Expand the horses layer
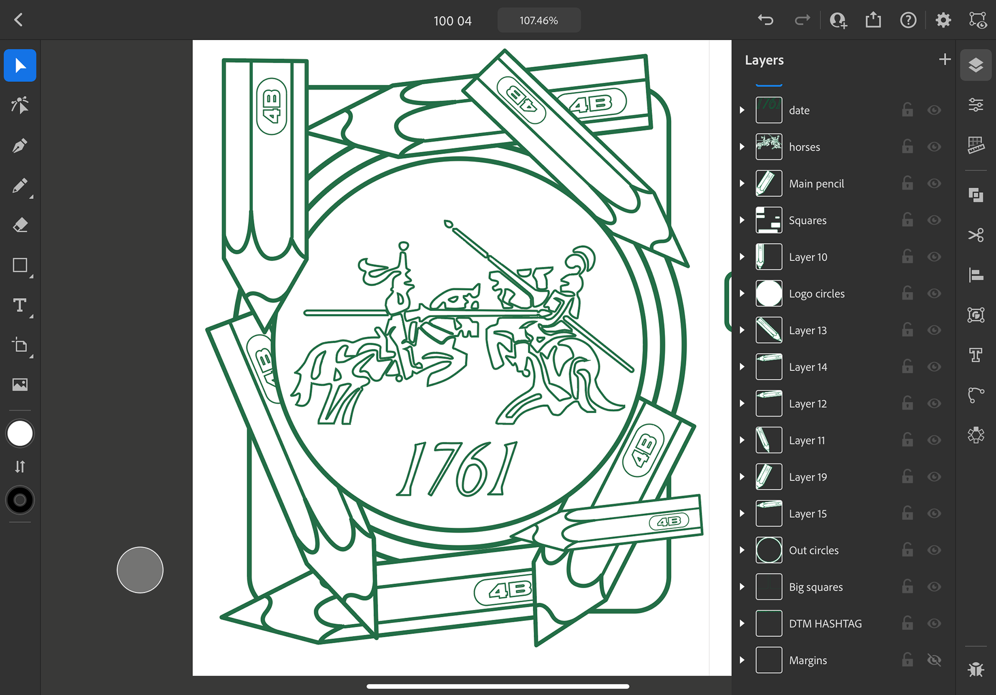The image size is (996, 695). (742, 147)
